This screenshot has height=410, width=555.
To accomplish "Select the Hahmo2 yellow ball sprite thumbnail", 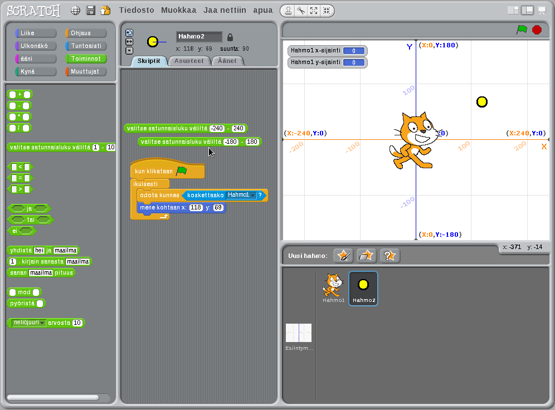I will [363, 289].
